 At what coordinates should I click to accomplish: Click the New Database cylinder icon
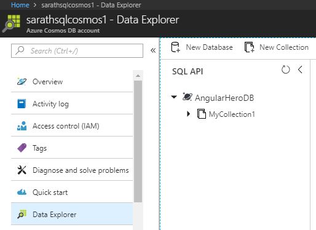[x=175, y=47]
